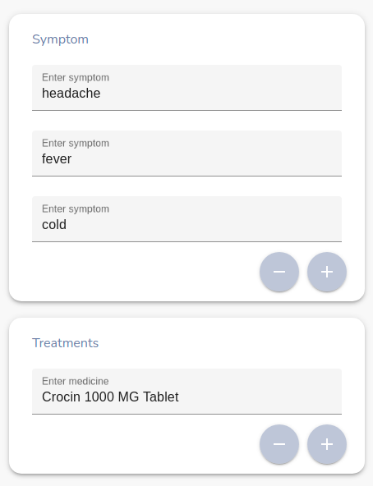373x486 pixels.
Task: Click the Enter symptom label above fever
Action: coord(76,144)
